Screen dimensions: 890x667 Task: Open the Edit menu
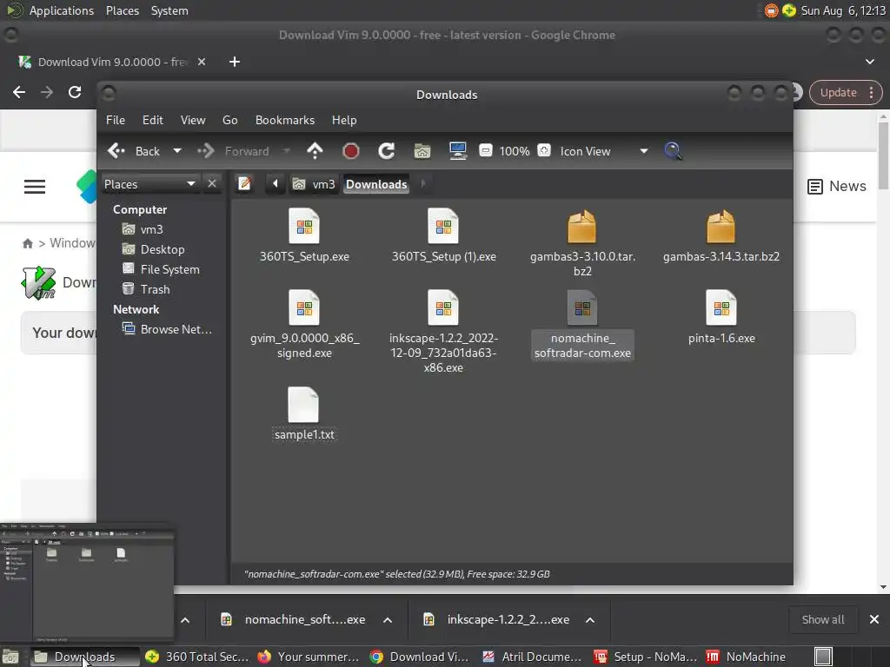click(x=153, y=120)
